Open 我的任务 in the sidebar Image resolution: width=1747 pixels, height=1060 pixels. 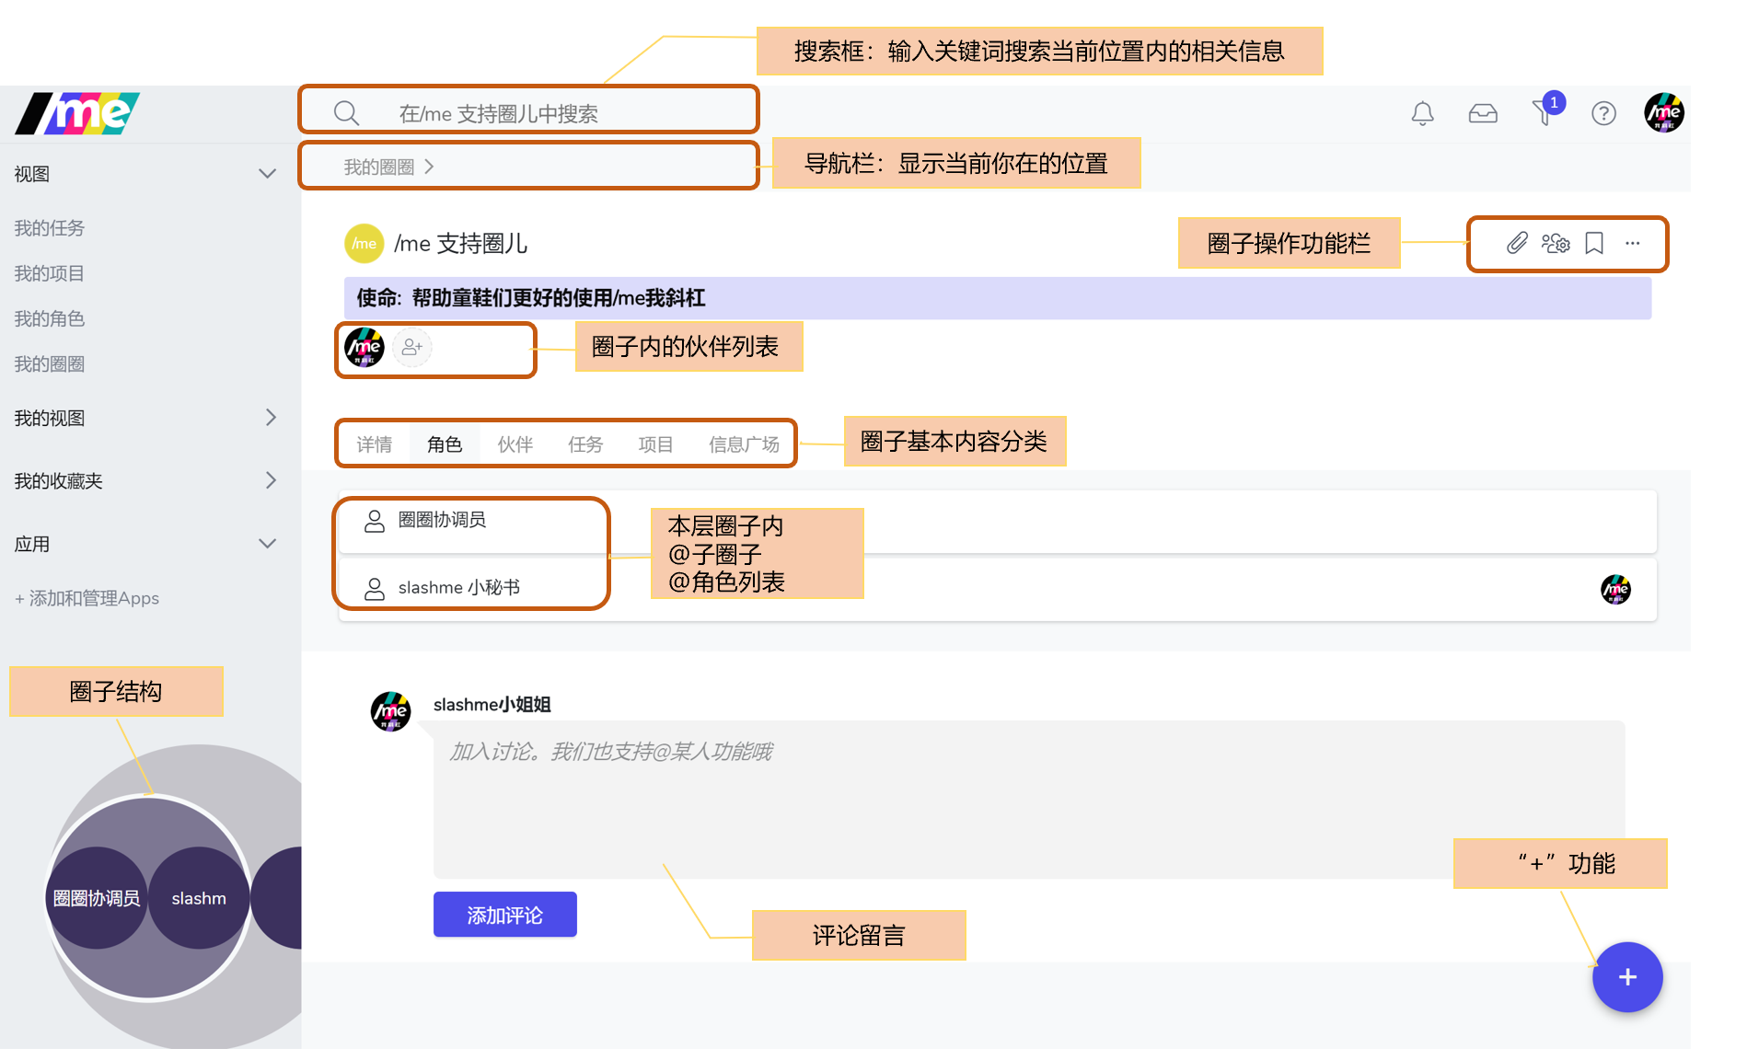50,228
